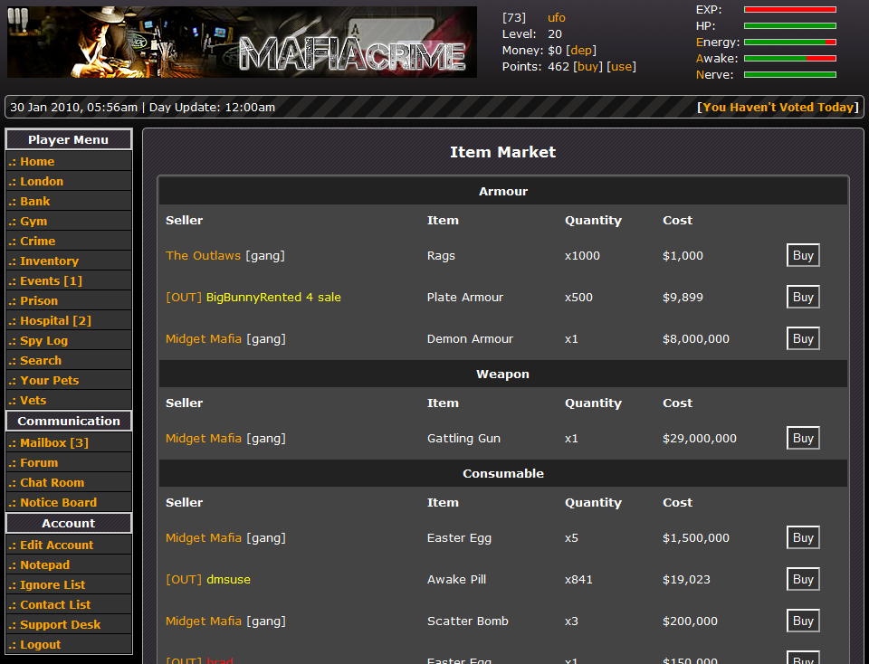Open BigBunnyRented 4 sale seller profile
This screenshot has width=869, height=664.
click(273, 298)
